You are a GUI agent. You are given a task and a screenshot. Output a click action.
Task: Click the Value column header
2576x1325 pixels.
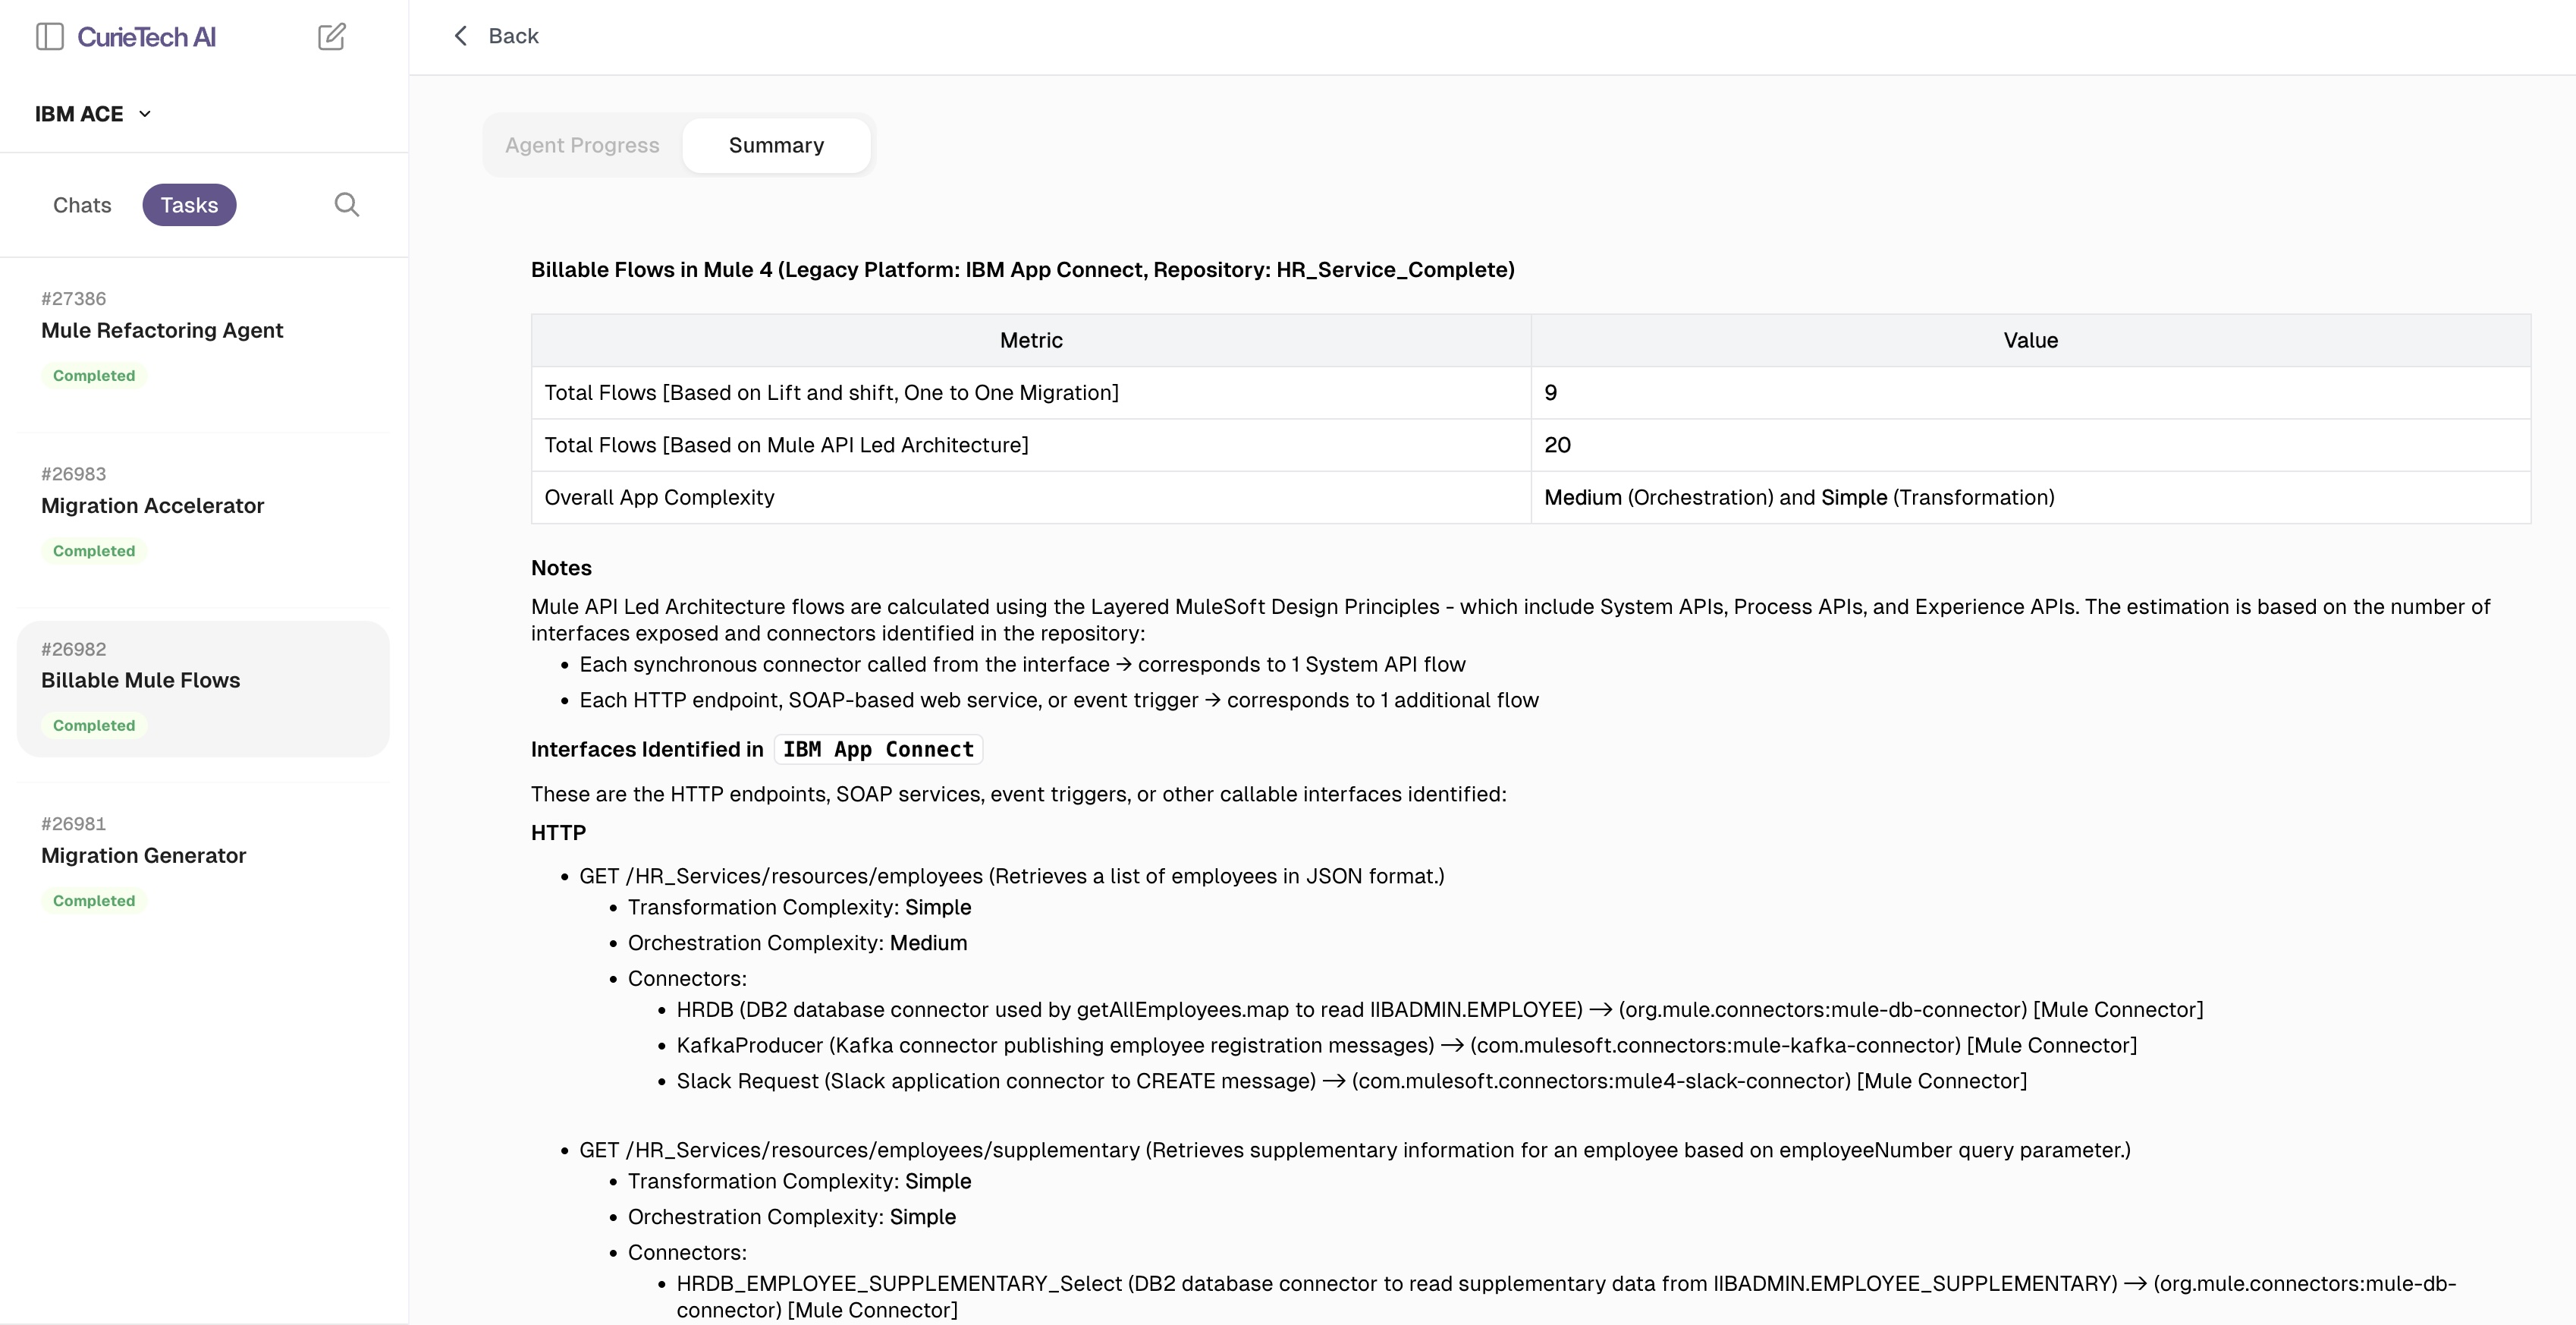coord(2030,340)
